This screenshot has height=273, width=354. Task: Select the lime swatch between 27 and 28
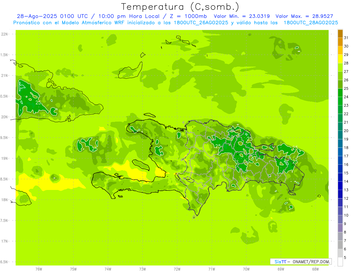pos(340,67)
